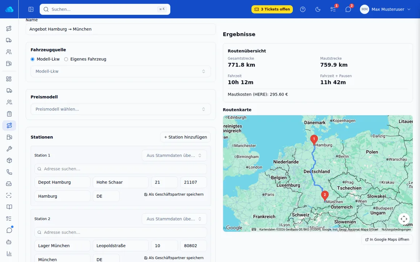This screenshot has height=262, width=420.
Task: Click the Depot Hamburg name field
Action: point(62,182)
